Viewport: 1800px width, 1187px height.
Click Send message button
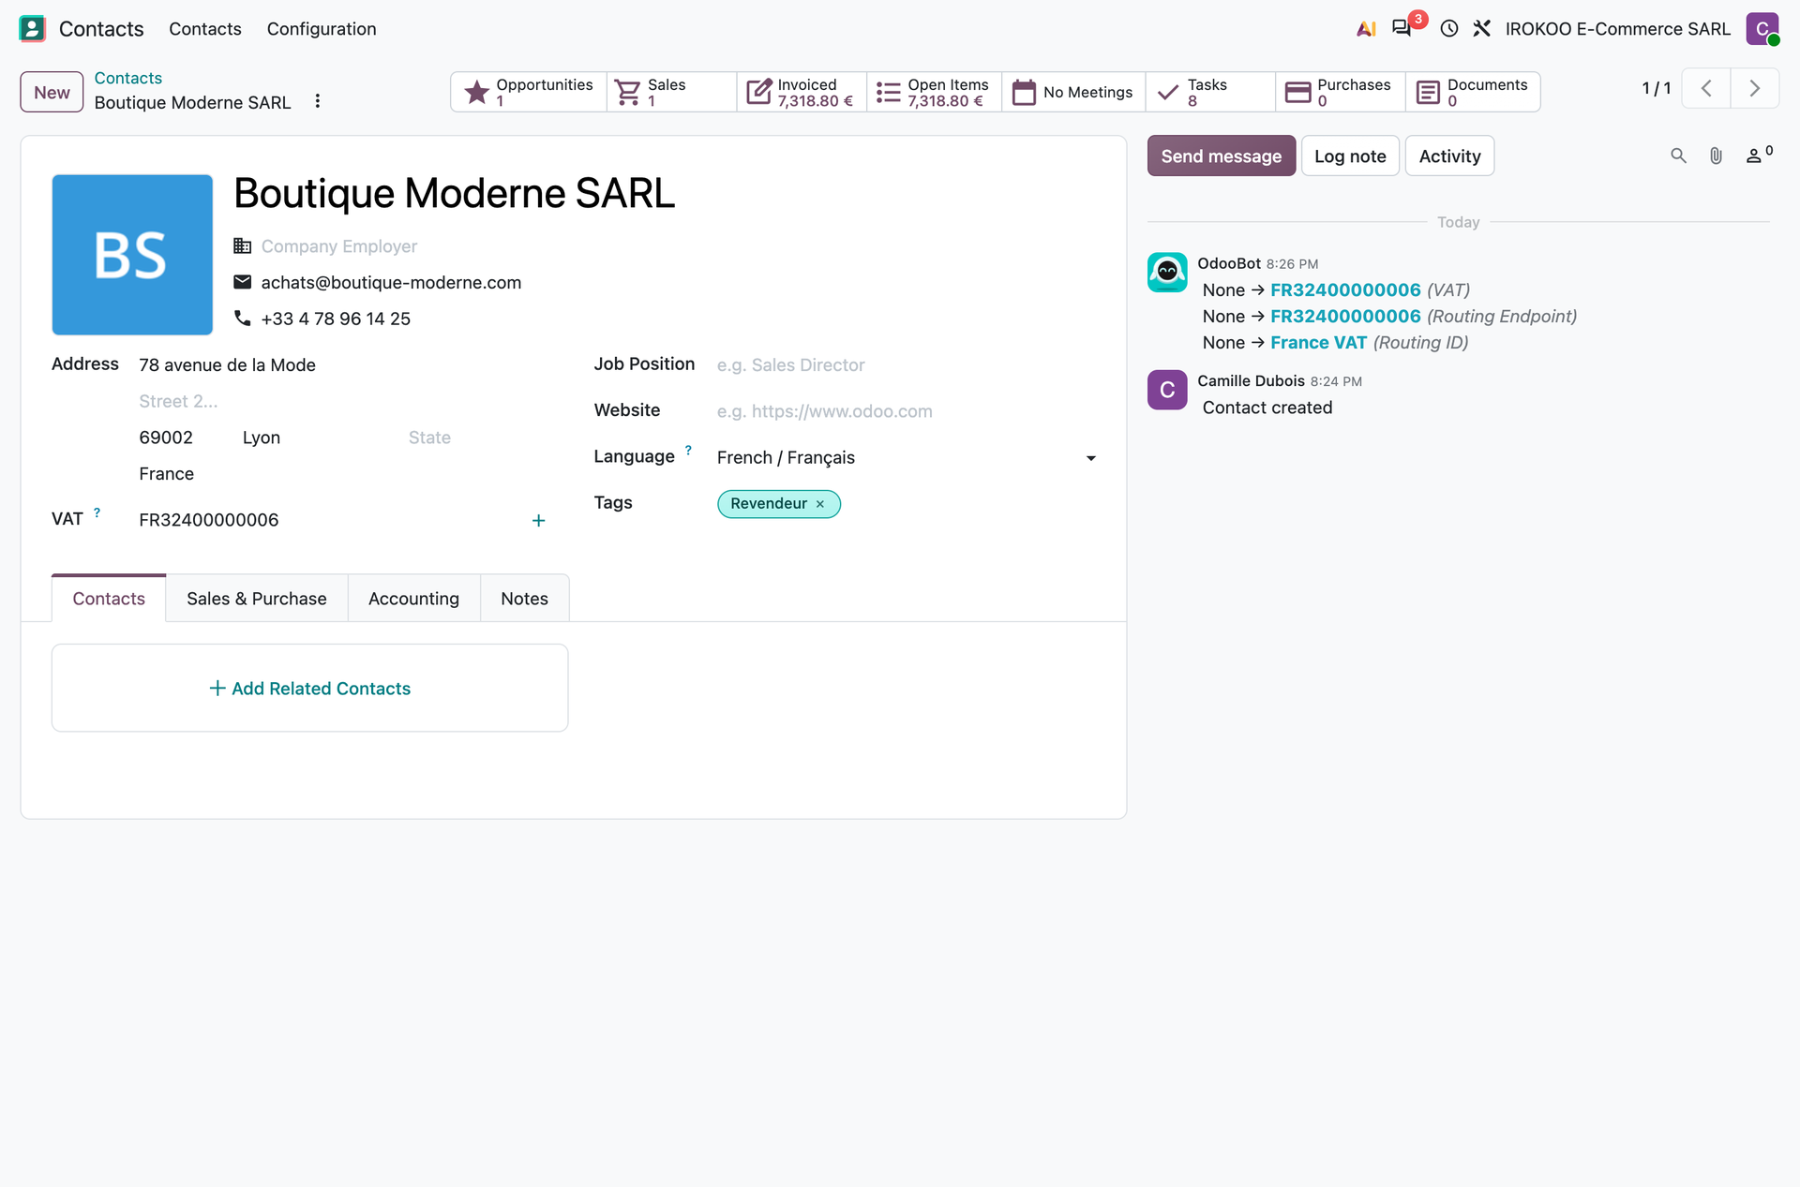point(1221,156)
